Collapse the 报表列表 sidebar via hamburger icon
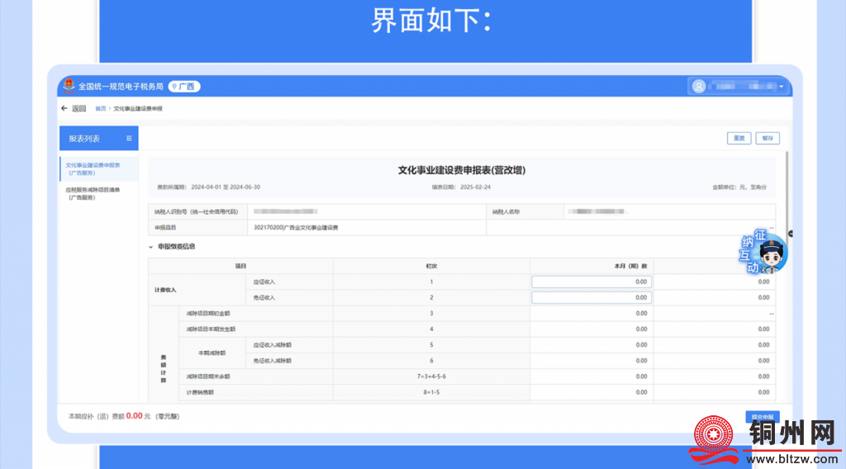846x469 pixels. click(129, 139)
